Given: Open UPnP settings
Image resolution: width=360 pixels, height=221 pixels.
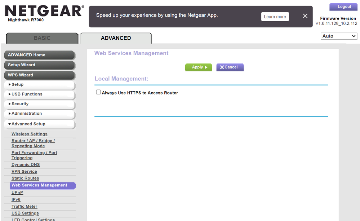Looking at the screenshot, I should [x=17, y=193].
